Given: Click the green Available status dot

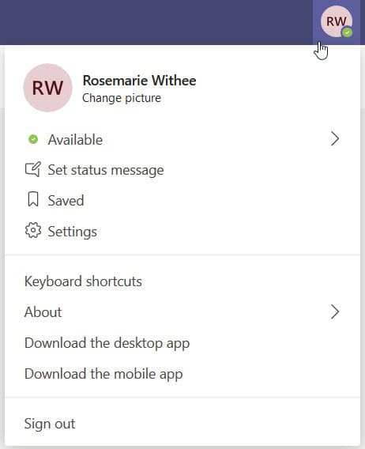Looking at the screenshot, I should 33,139.
